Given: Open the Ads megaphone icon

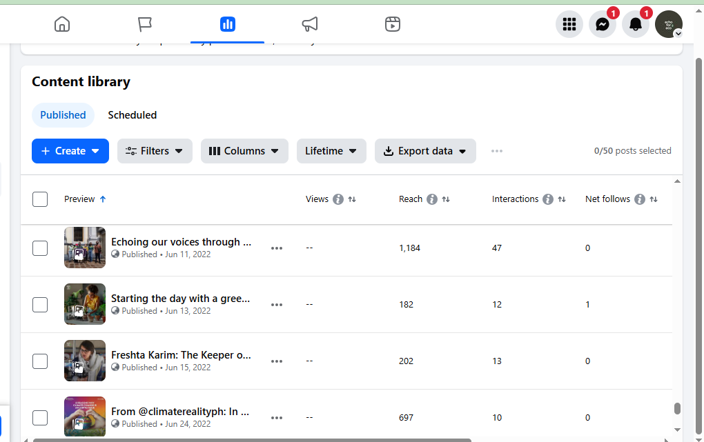Looking at the screenshot, I should pos(310,24).
